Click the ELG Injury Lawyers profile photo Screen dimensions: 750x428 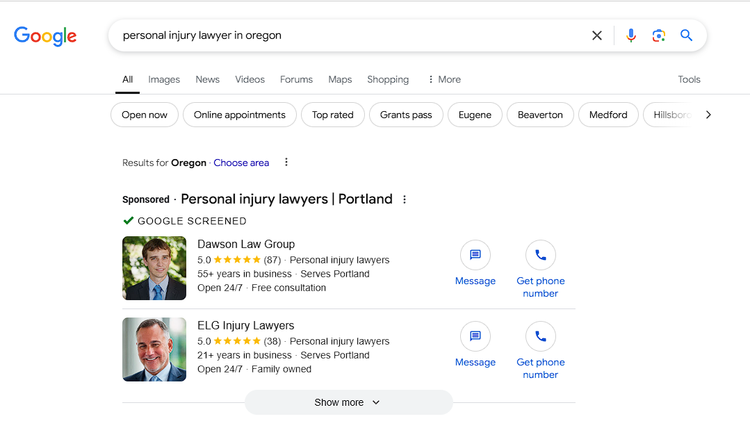click(154, 349)
